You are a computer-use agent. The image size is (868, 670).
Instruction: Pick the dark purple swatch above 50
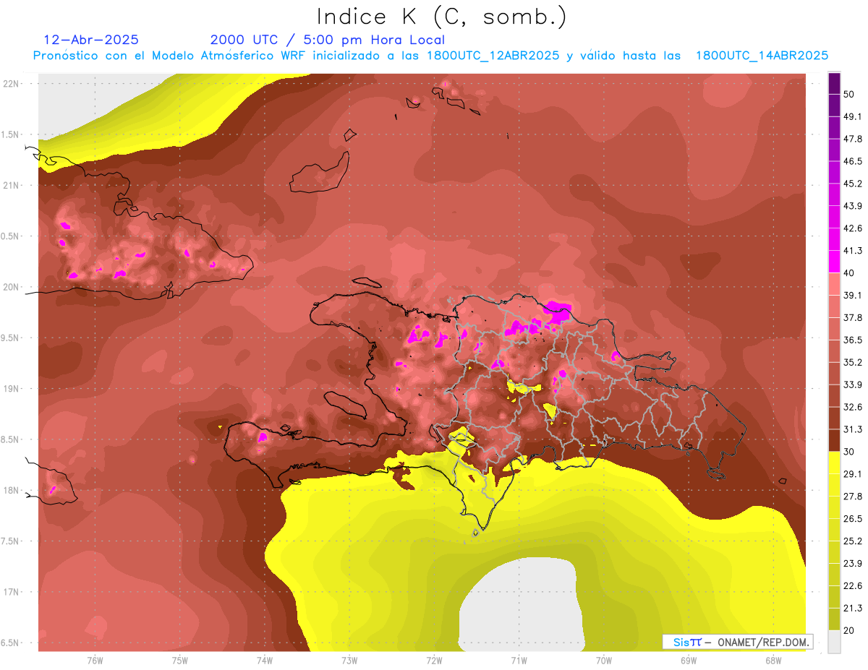click(x=834, y=84)
